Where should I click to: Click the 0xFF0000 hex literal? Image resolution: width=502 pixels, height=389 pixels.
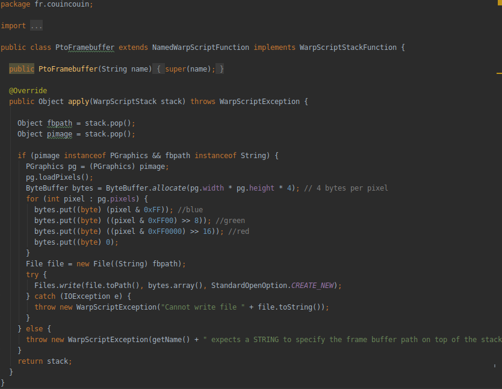165,231
